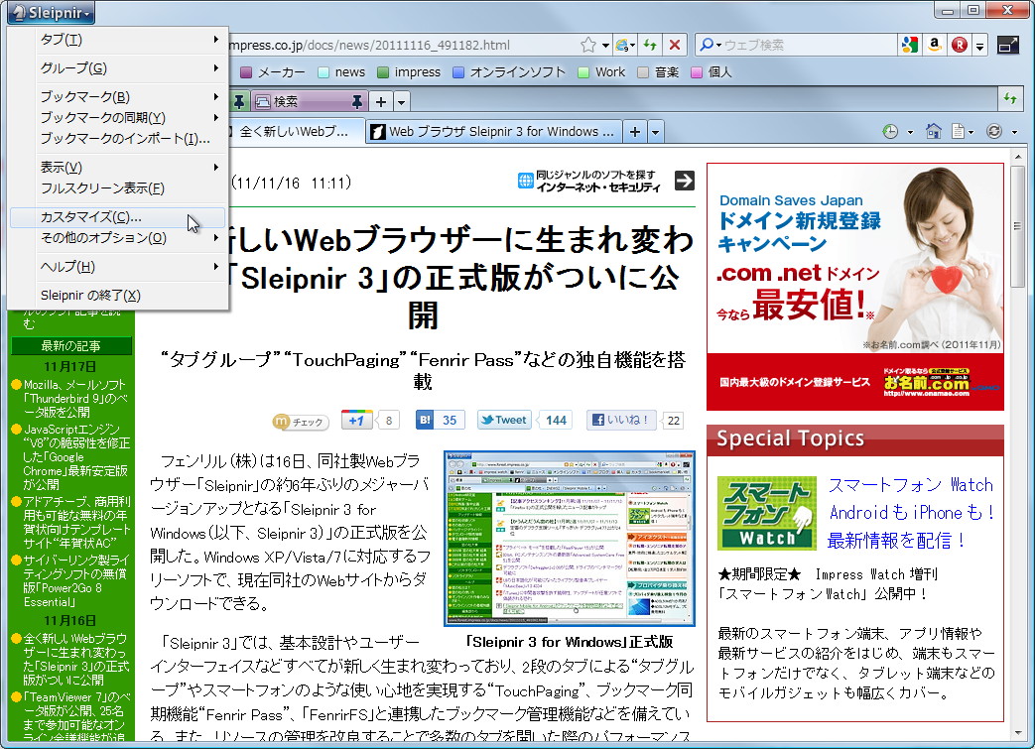The image size is (1035, 749).
Task: Switch to Web ブラウザ Sleipnir 3 tab
Action: [x=494, y=131]
